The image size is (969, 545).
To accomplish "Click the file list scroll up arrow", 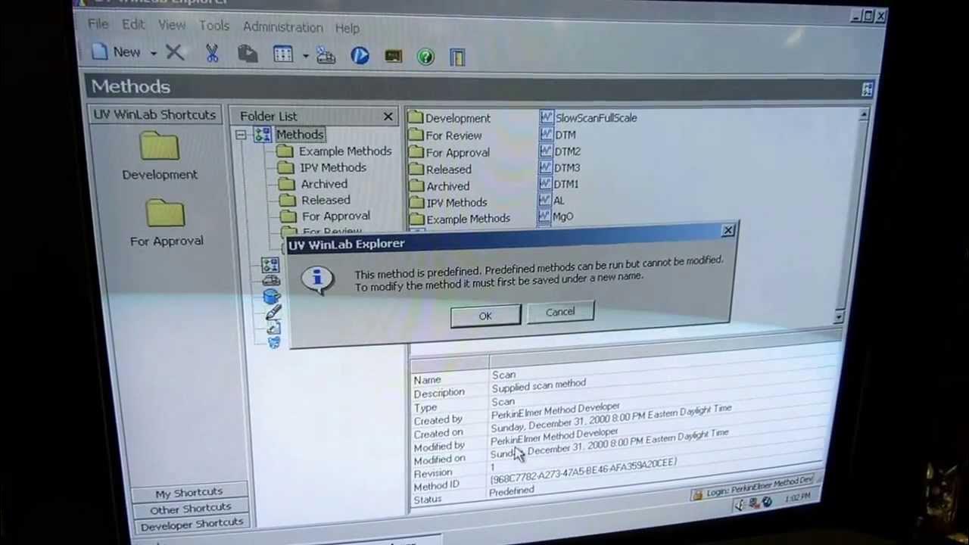I will click(863, 115).
